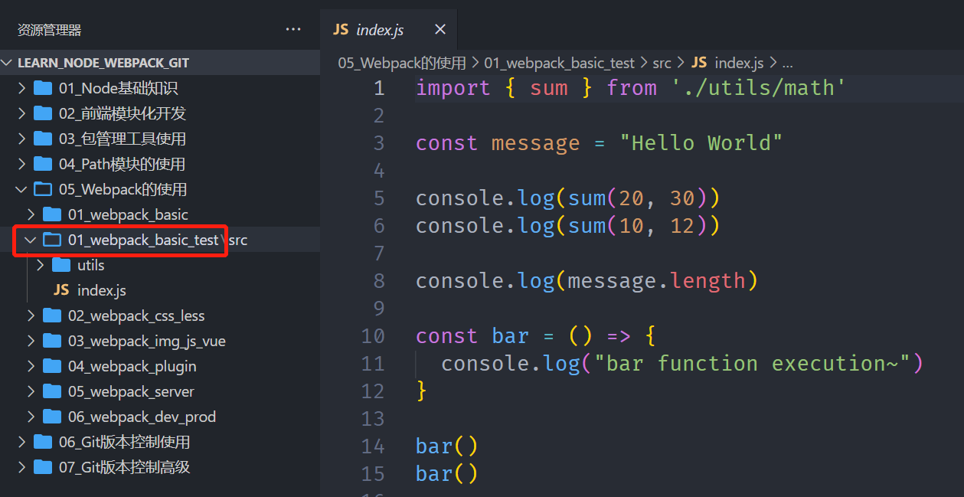
Task: Select the 07_Git版本控制高级 folder
Action: click(124, 467)
